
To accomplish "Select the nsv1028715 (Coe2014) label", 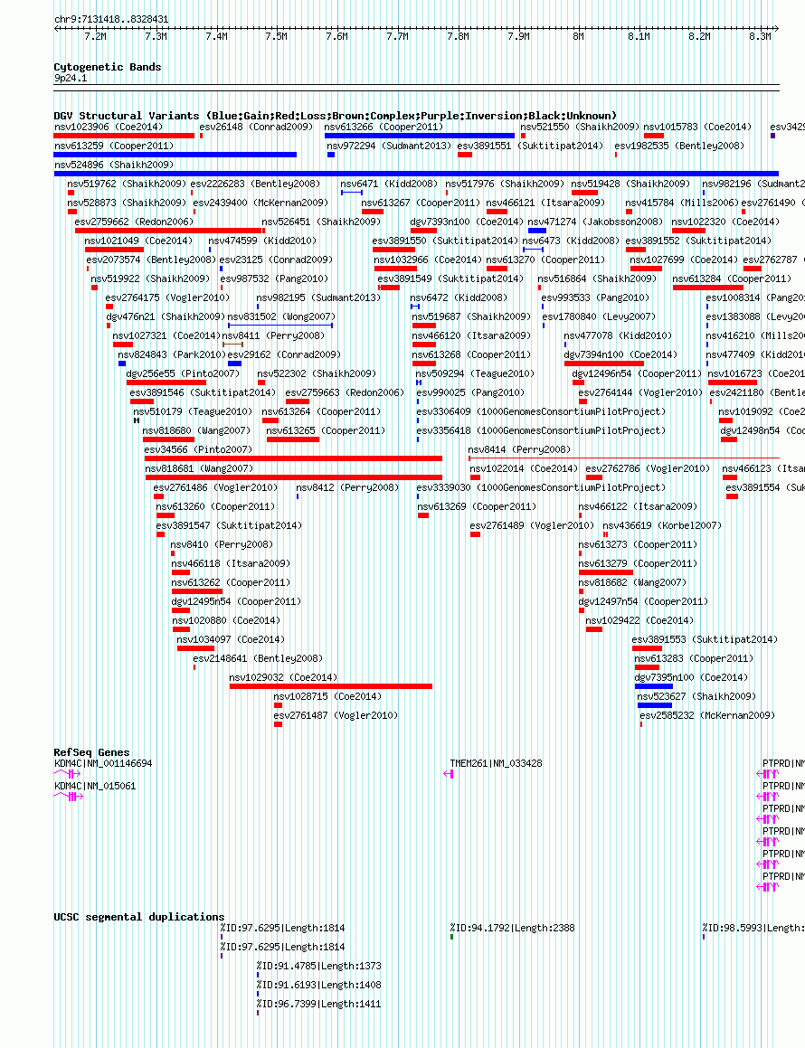I will click(x=327, y=695).
